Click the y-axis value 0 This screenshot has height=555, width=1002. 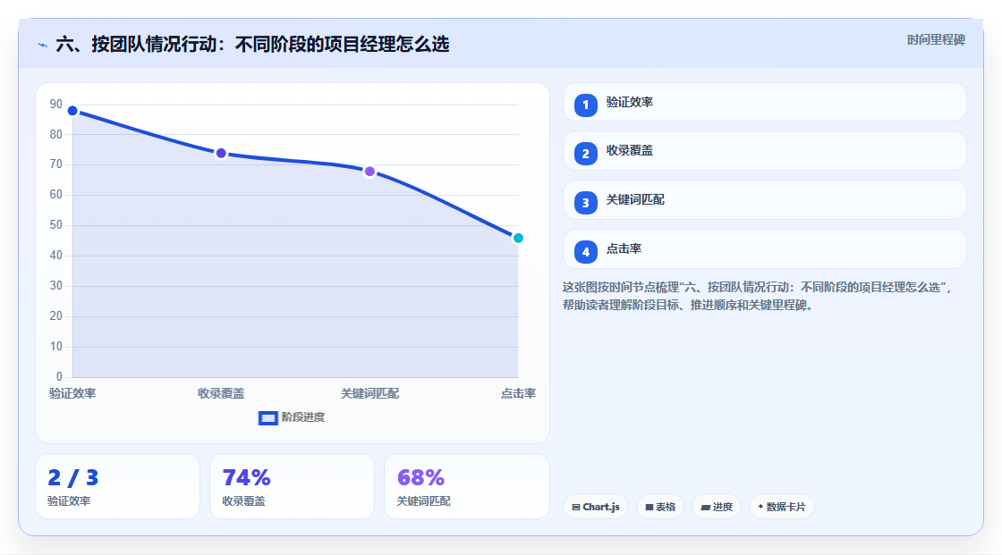[x=59, y=377]
